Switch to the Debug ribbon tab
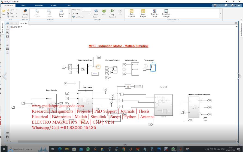 coord(23,5)
